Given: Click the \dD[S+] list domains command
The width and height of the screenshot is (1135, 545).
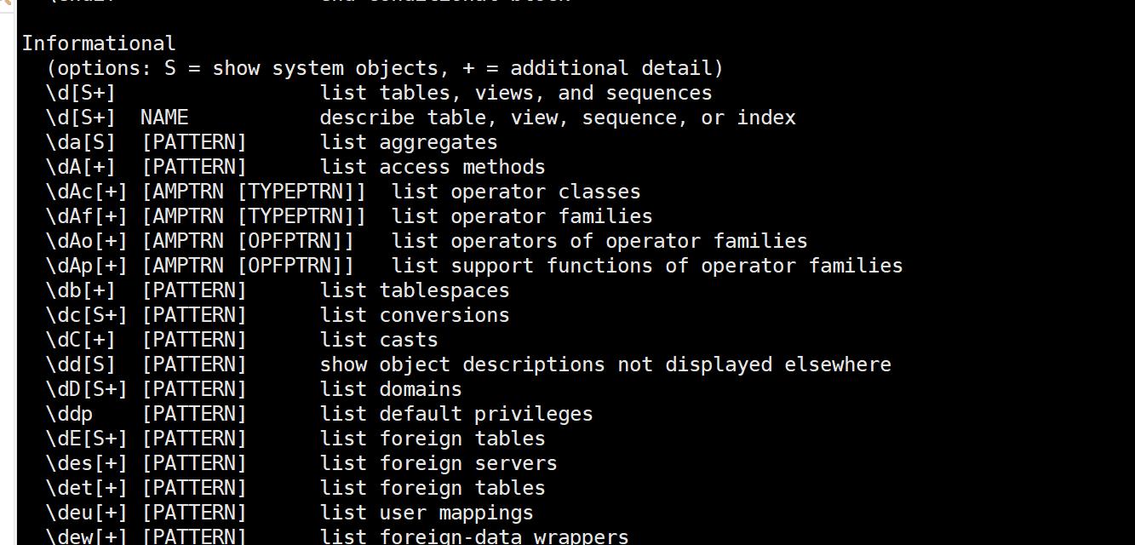Looking at the screenshot, I should (x=254, y=389).
